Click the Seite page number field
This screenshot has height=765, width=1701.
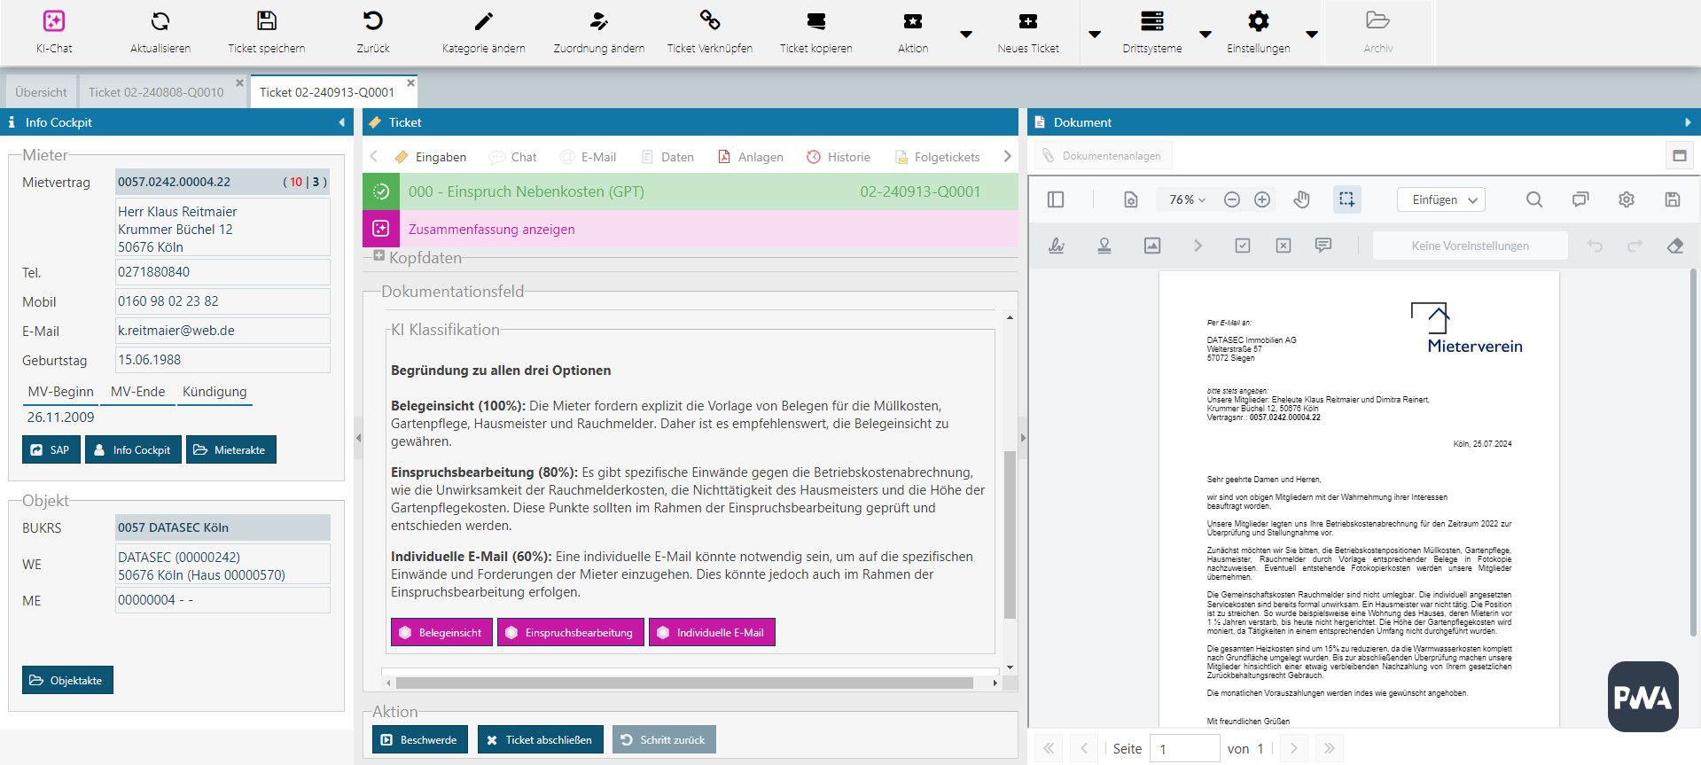pos(1185,748)
